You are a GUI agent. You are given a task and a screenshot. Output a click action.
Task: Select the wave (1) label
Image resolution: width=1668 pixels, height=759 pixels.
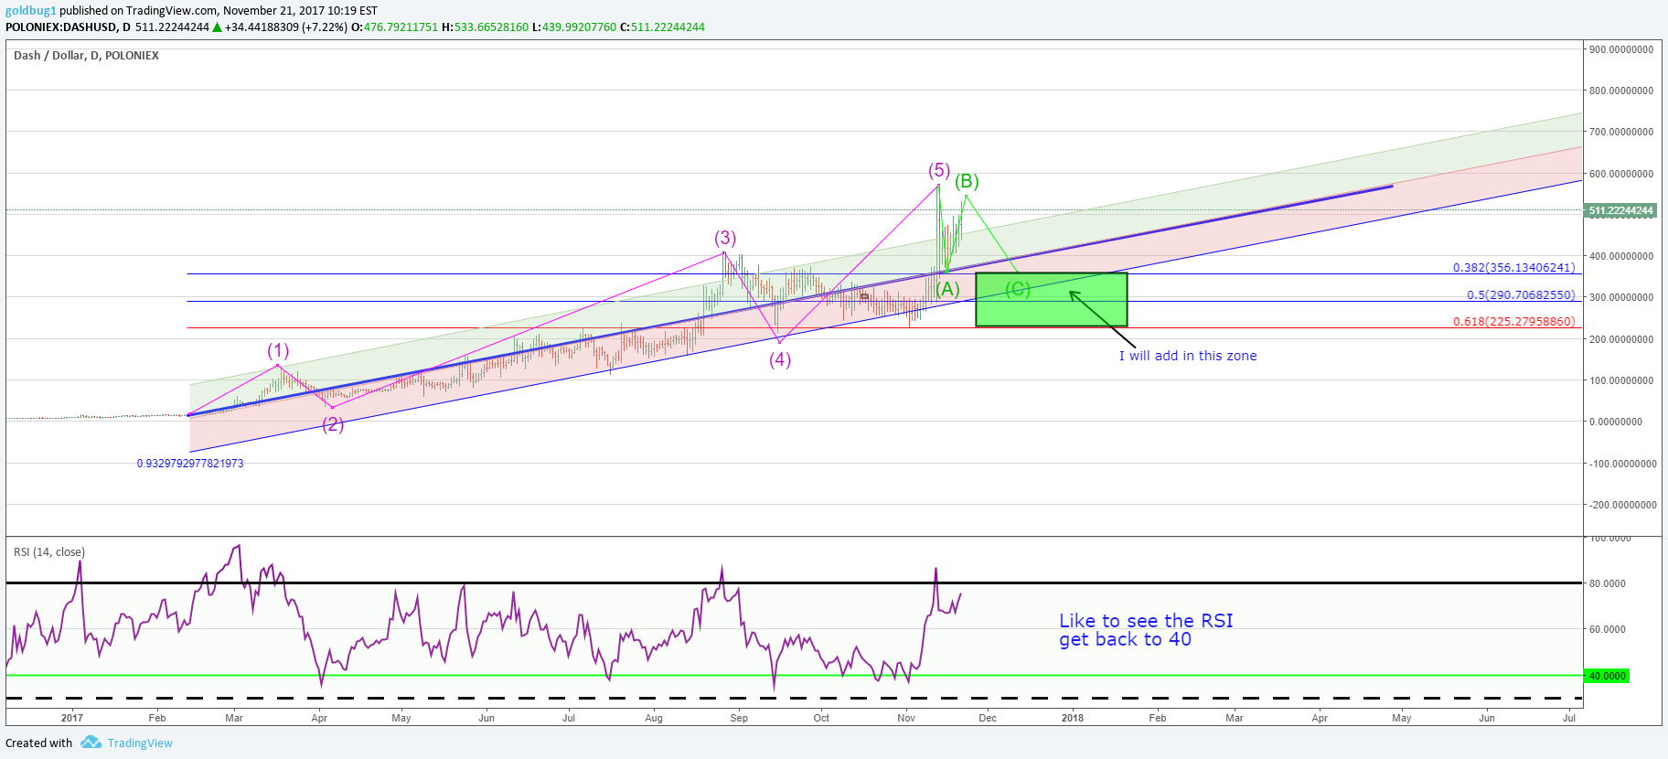pyautogui.click(x=278, y=351)
